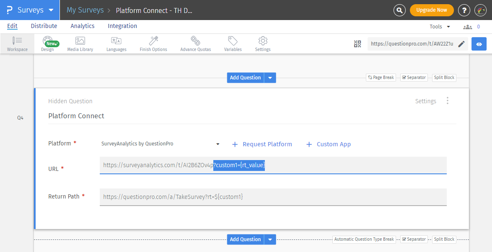
Task: Expand the upper Add Question arrow
Action: pyautogui.click(x=270, y=78)
